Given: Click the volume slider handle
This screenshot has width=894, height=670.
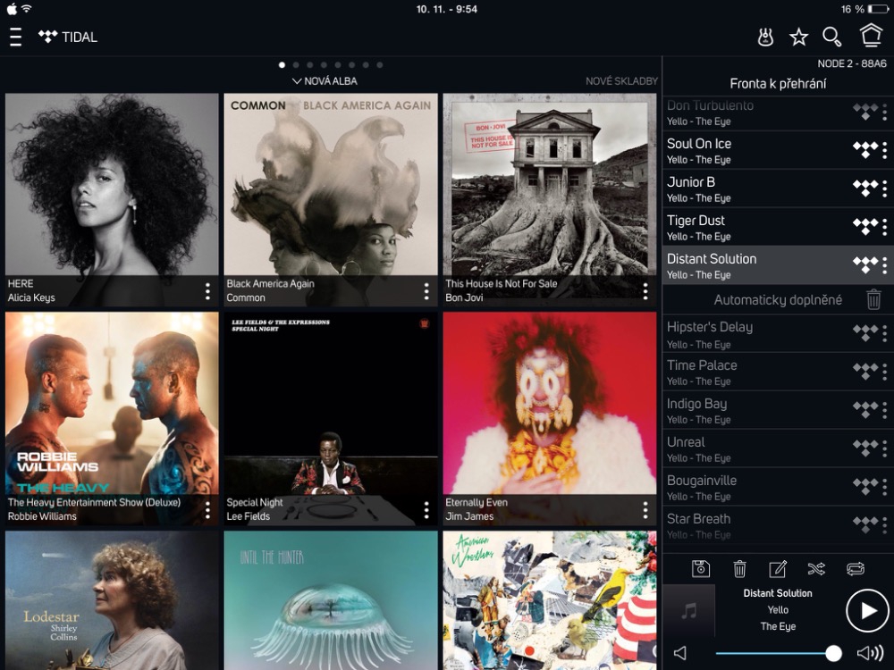Looking at the screenshot, I should [x=833, y=653].
